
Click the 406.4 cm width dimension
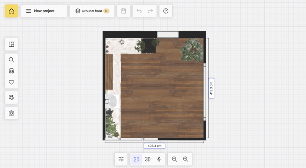click(154, 146)
